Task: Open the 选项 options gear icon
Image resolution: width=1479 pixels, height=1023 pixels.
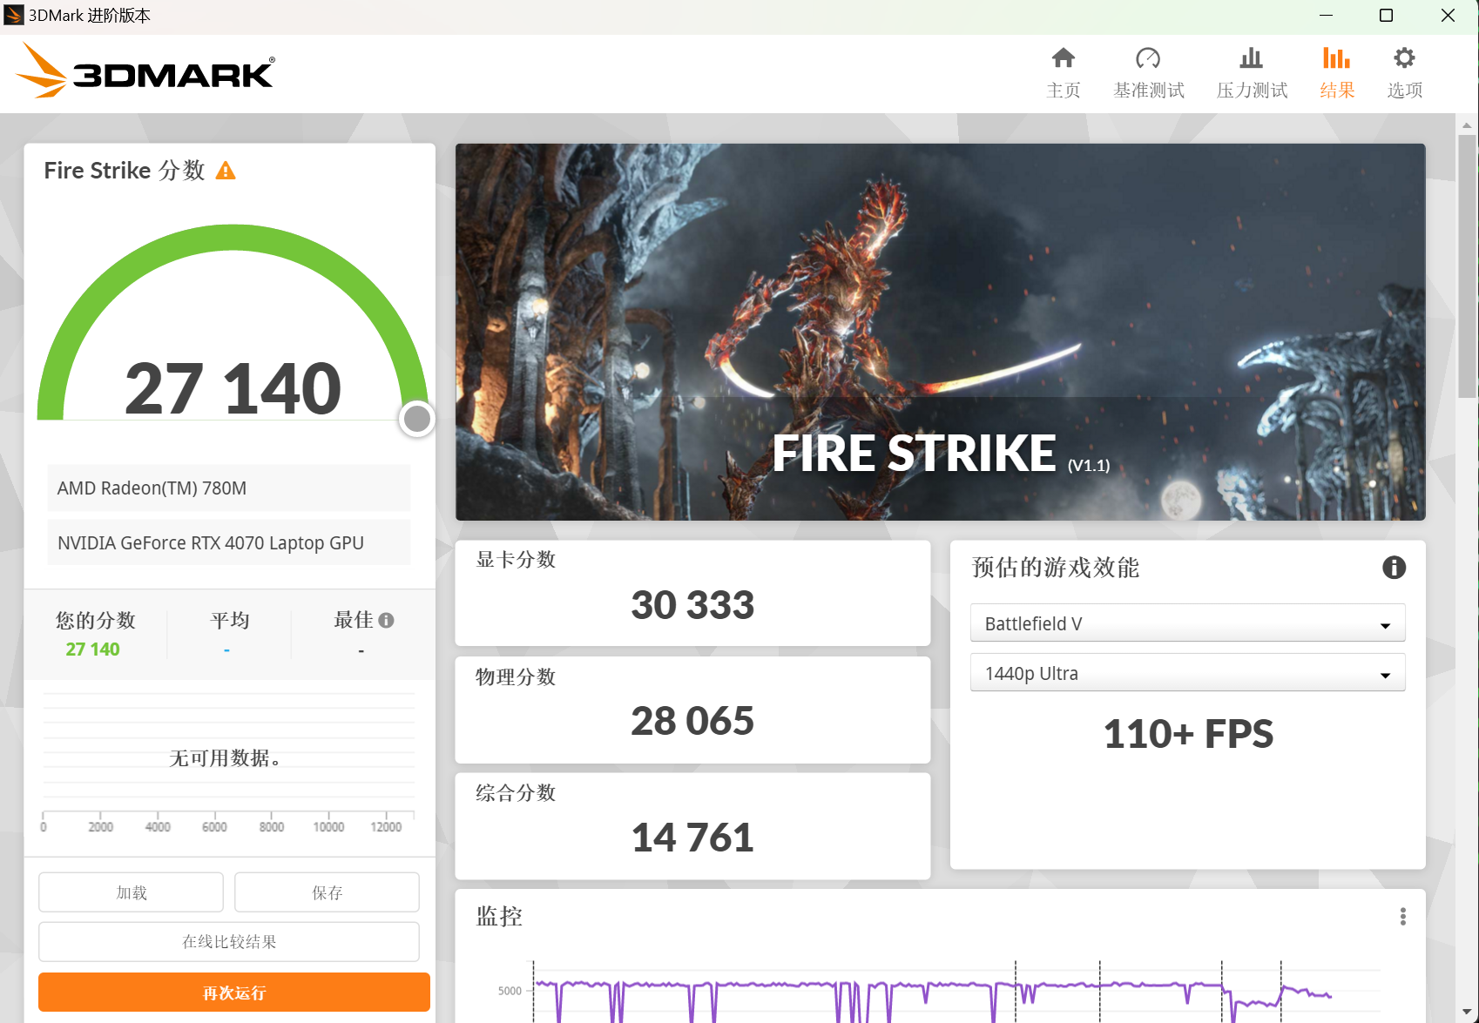Action: tap(1404, 58)
